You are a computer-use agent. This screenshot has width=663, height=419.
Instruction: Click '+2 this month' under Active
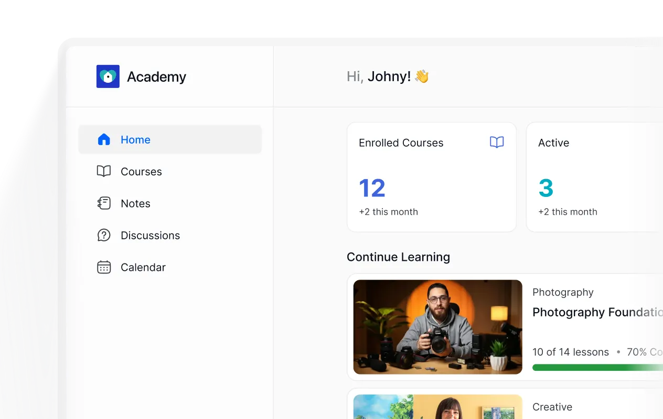tap(568, 212)
